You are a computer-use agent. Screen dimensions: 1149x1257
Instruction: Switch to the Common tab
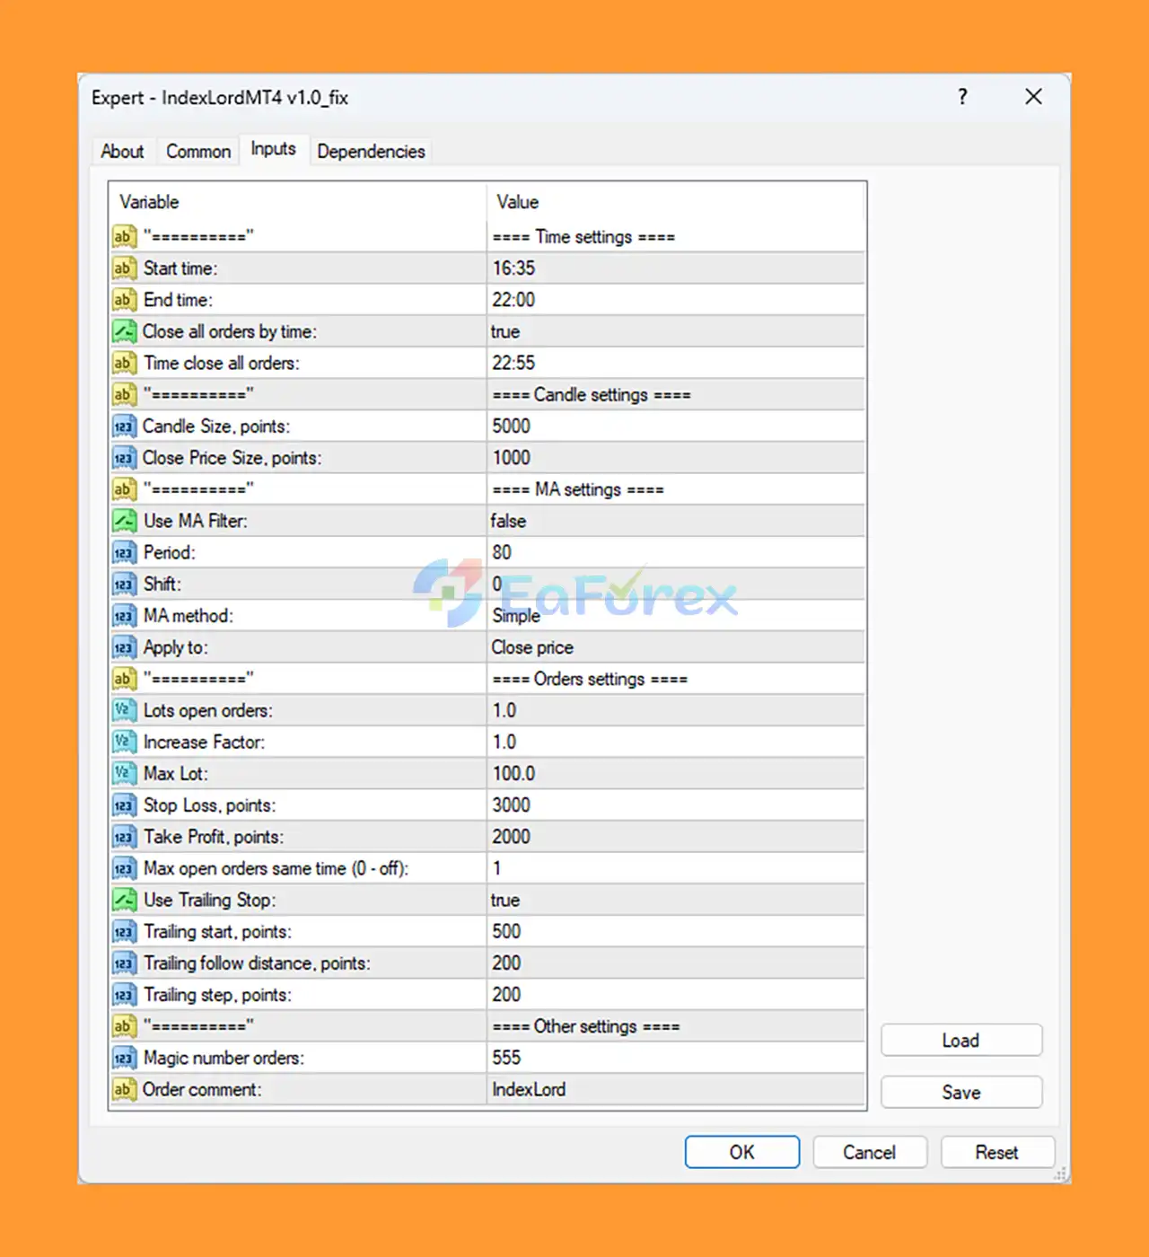[198, 151]
